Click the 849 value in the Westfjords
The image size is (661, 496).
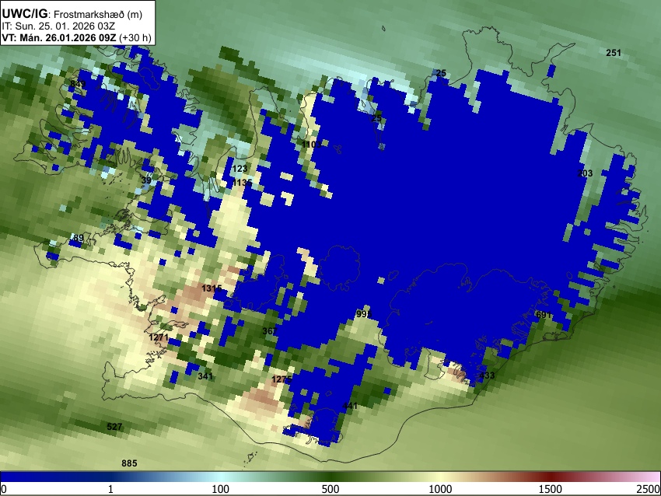click(78, 84)
